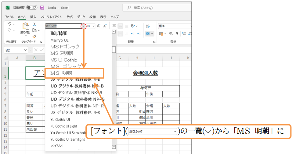Expand the orientation options arrow
Viewport: 292px width, 155px height.
(137, 26)
